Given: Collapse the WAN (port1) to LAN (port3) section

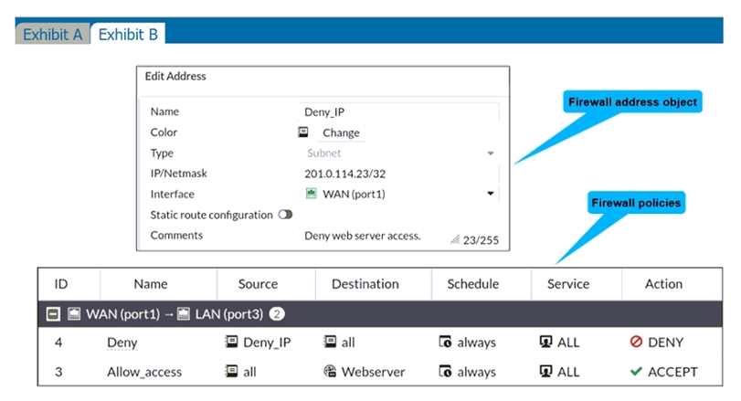Looking at the screenshot, I should click(53, 313).
